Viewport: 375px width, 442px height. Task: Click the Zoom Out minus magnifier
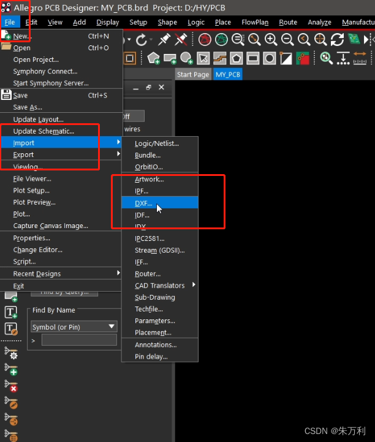point(287,39)
